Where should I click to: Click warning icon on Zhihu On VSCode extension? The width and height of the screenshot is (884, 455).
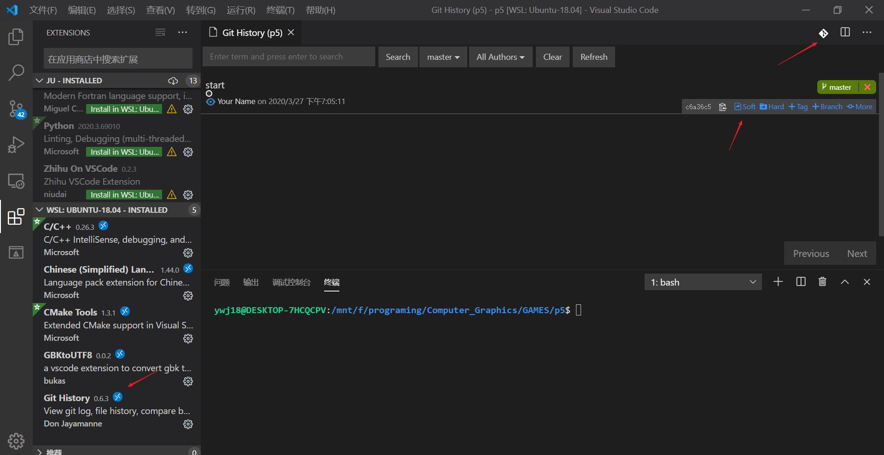172,195
